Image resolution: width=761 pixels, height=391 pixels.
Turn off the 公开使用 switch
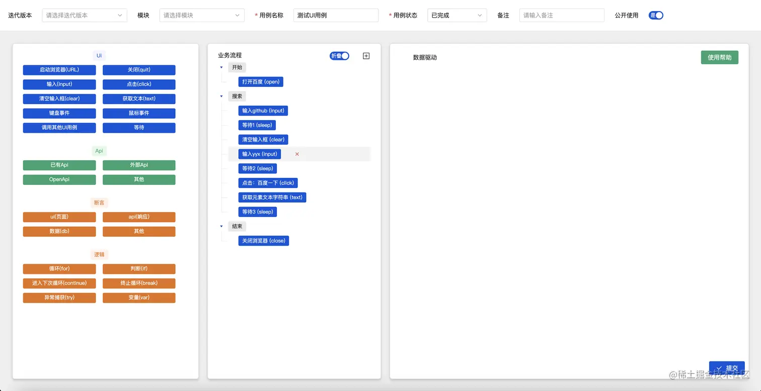(x=655, y=15)
